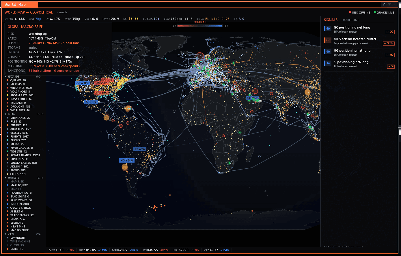Toggle the POSITIONING layer
The width and height of the screenshot is (401, 256).
pyautogui.click(x=19, y=193)
